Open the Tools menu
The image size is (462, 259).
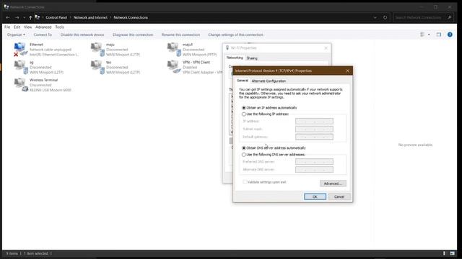[59, 27]
